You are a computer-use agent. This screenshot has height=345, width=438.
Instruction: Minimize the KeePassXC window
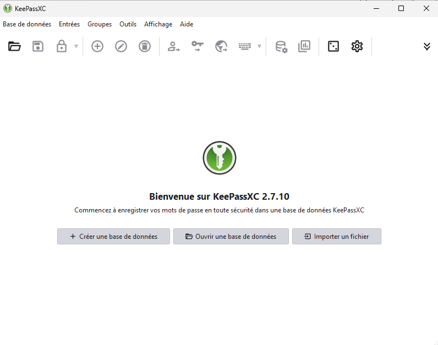pyautogui.click(x=376, y=8)
